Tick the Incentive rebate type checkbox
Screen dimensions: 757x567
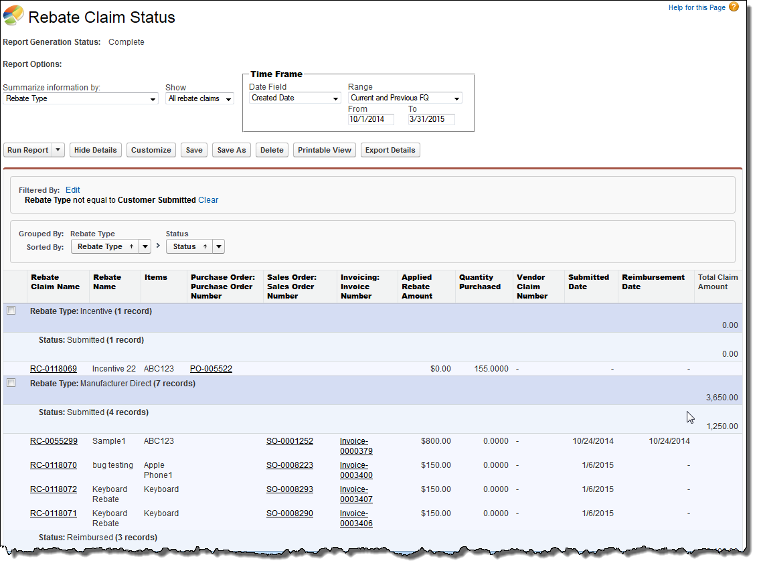(11, 311)
